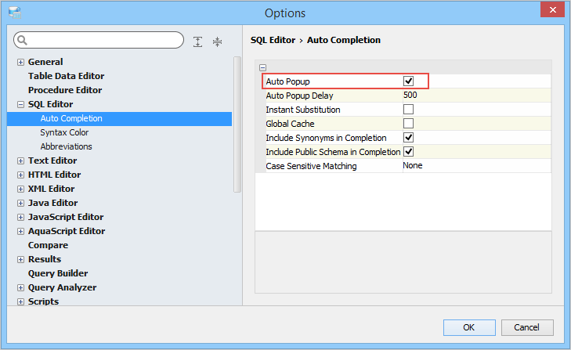Click the Cancel button

tap(527, 327)
